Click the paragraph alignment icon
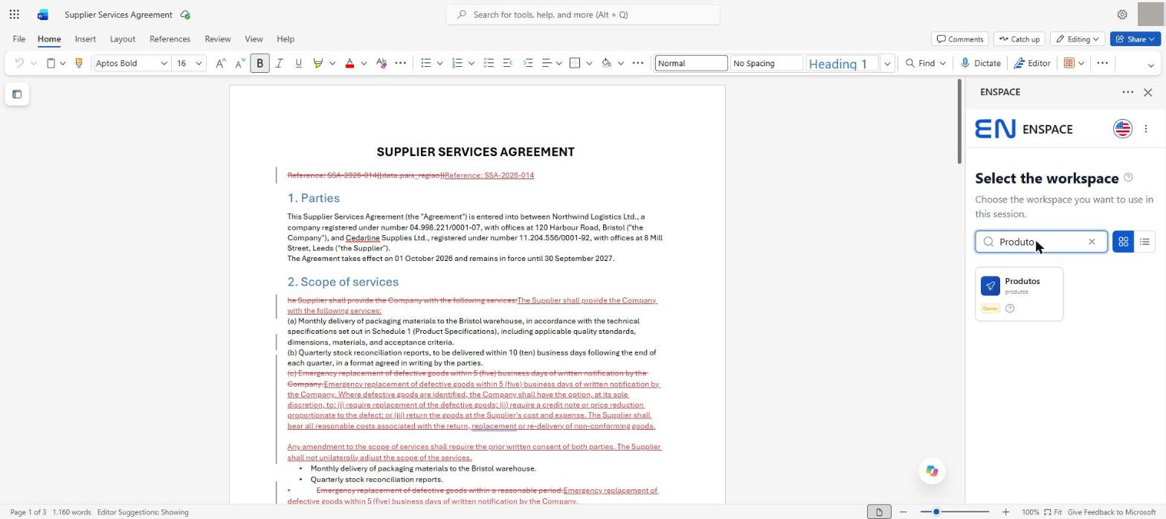The height and width of the screenshot is (519, 1166). (x=547, y=63)
